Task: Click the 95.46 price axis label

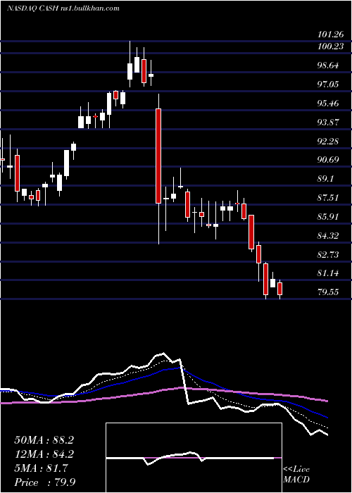Action: coord(327,103)
